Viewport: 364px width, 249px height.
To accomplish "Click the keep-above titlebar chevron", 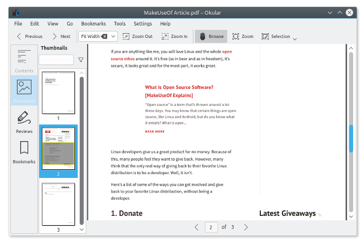I will click(x=340, y=12).
